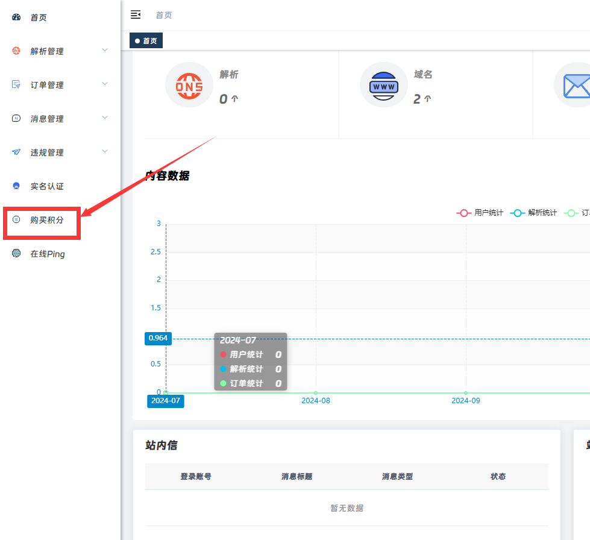Click the 消息标题 column header
The image size is (590, 540).
(297, 477)
